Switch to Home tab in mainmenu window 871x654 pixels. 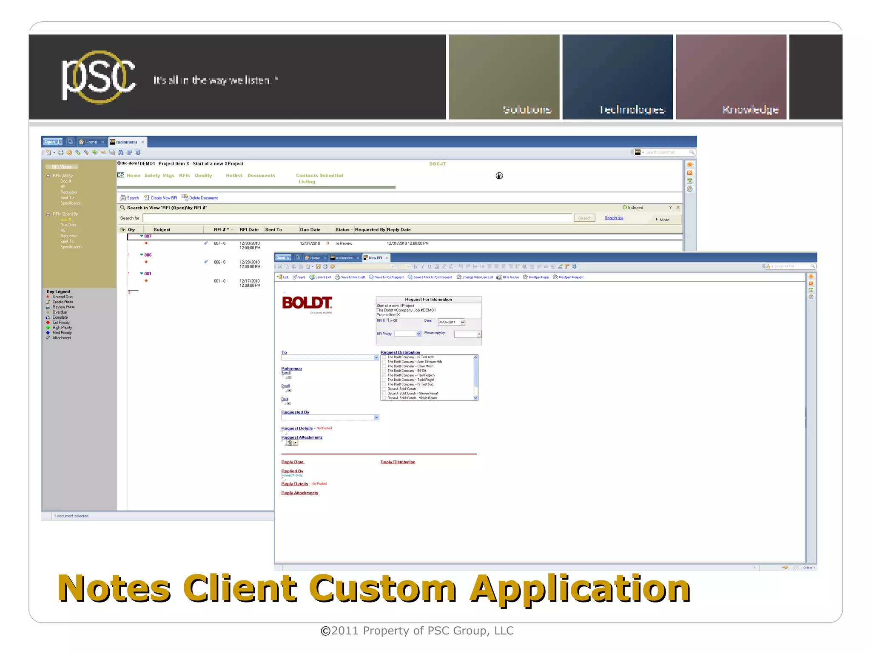tap(91, 142)
